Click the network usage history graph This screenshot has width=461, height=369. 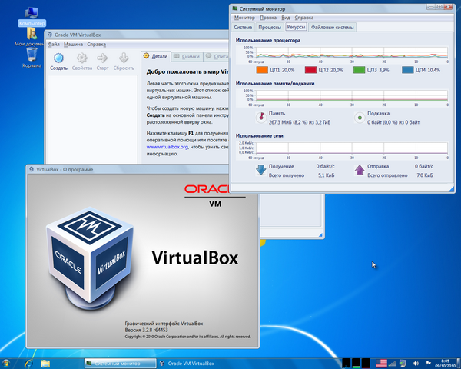(352, 148)
